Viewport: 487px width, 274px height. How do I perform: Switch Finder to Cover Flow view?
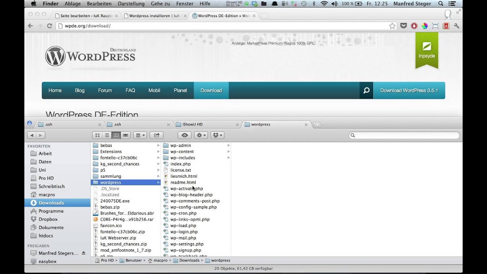tap(126, 135)
